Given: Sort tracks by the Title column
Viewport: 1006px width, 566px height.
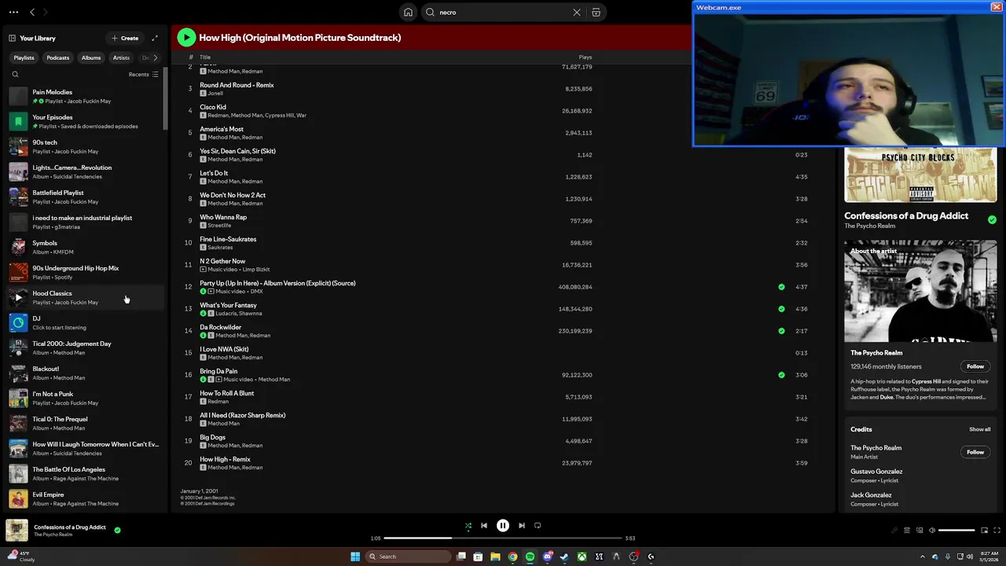Looking at the screenshot, I should (x=205, y=57).
